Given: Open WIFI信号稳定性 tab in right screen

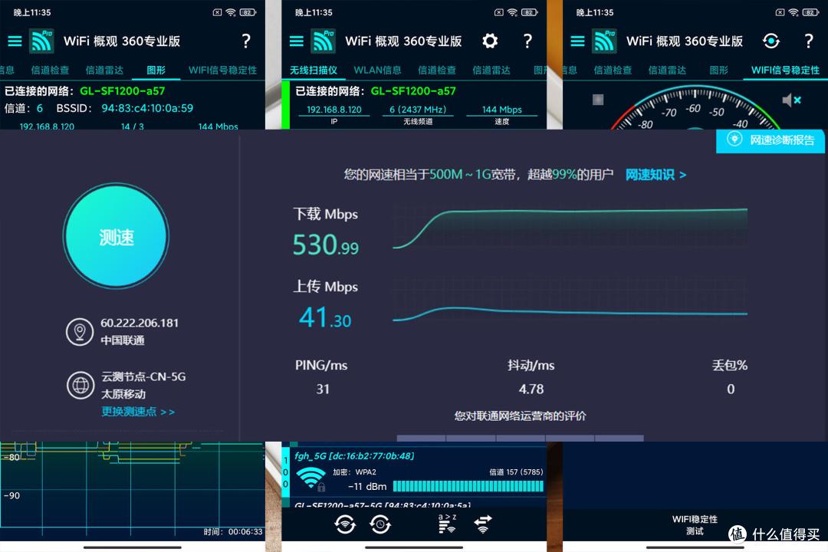Looking at the screenshot, I should coord(785,71).
